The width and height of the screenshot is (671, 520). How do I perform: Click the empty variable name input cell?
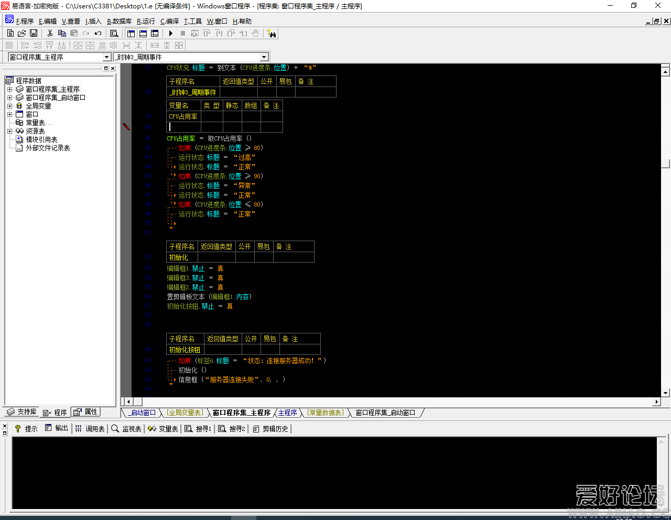pos(184,127)
